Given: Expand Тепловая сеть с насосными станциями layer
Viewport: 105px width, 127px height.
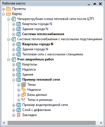Looking at the screenshot, I should [x=14, y=55].
